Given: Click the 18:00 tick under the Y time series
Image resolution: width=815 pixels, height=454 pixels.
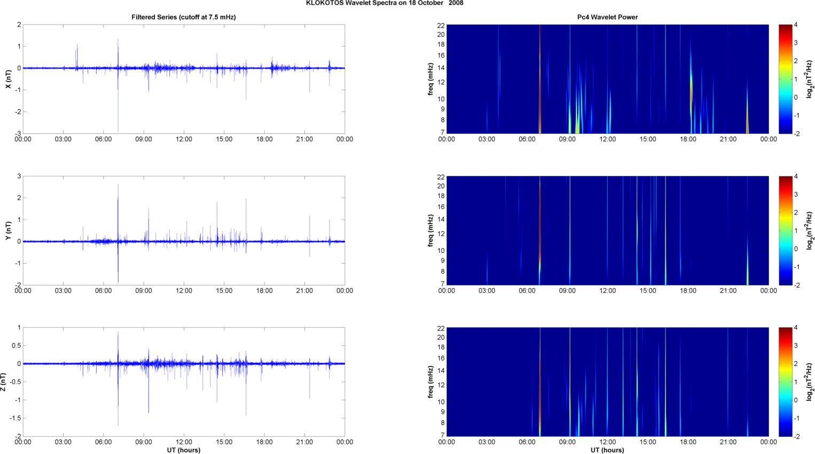Looking at the screenshot, I should (264, 291).
